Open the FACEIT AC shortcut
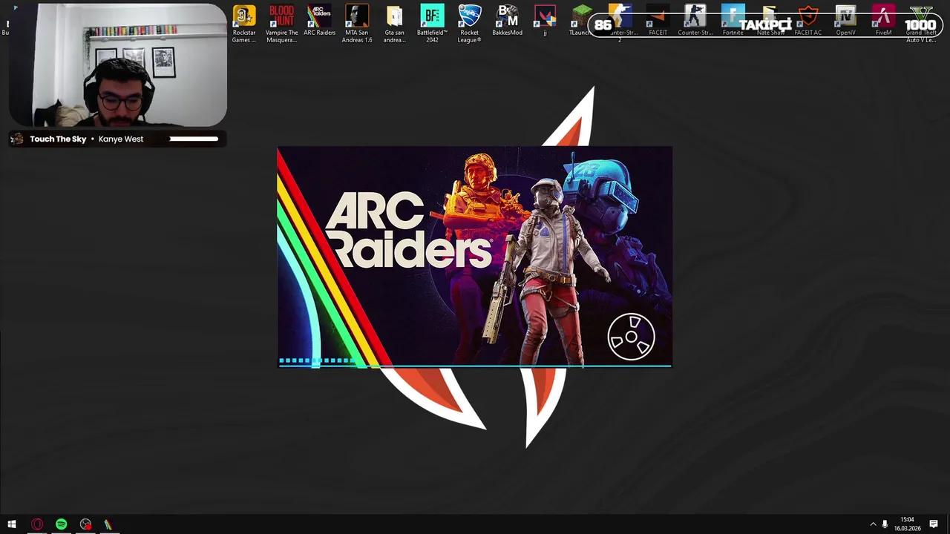 click(807, 16)
